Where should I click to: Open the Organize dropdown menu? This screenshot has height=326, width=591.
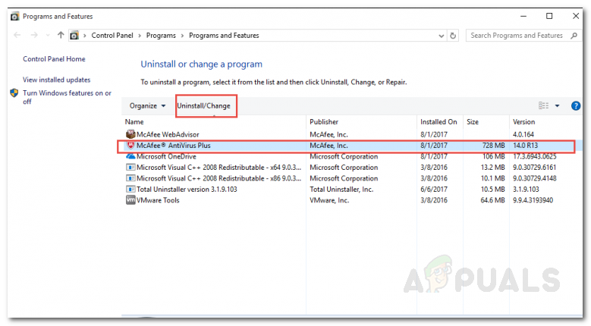point(147,106)
